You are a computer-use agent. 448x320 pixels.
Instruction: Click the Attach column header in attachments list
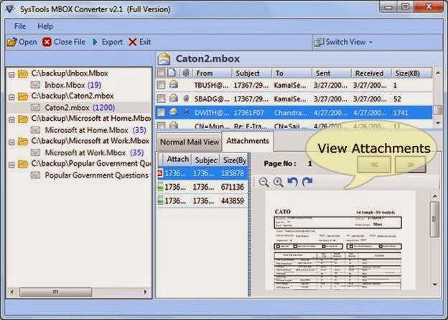click(177, 160)
